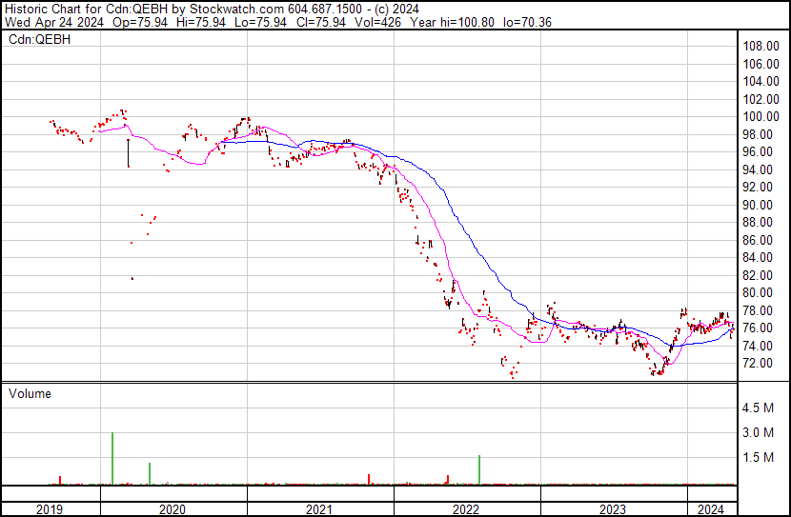The image size is (791, 517).
Task: Click the 2021 year label on timeline
Action: (319, 509)
